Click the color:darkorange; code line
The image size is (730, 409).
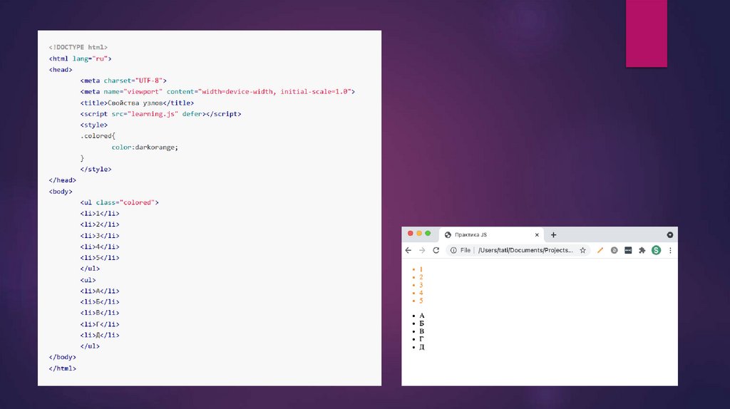click(x=145, y=147)
